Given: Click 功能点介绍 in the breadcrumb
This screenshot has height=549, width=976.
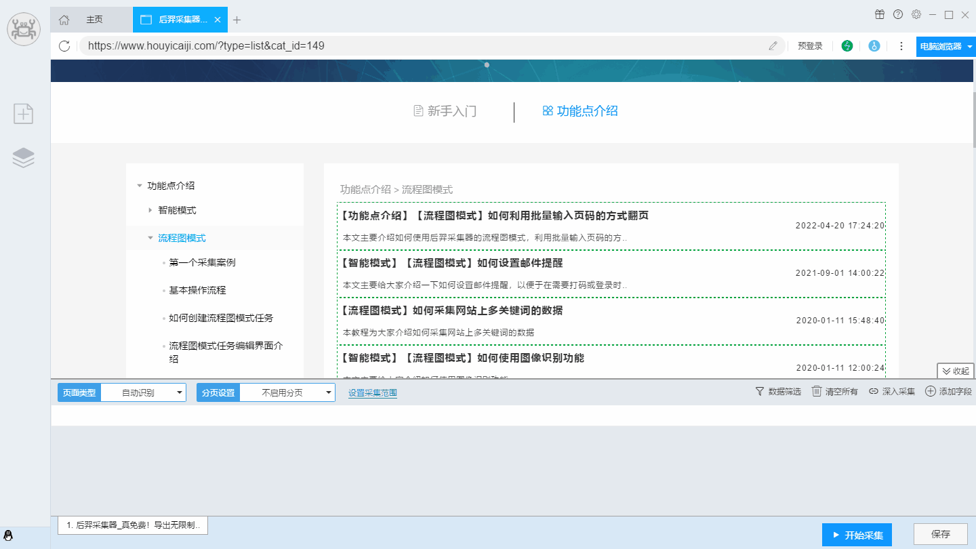Looking at the screenshot, I should pyautogui.click(x=365, y=190).
